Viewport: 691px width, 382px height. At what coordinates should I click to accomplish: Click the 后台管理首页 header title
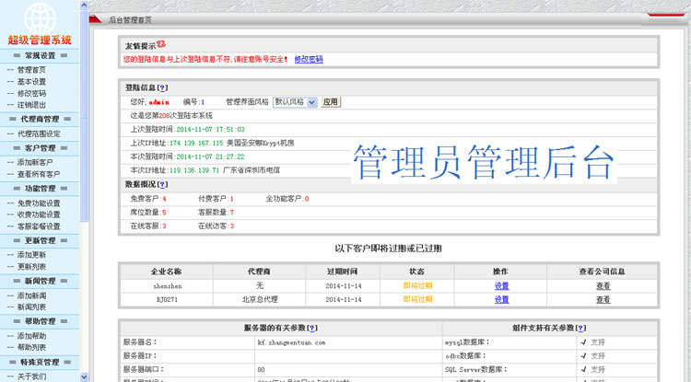point(131,20)
